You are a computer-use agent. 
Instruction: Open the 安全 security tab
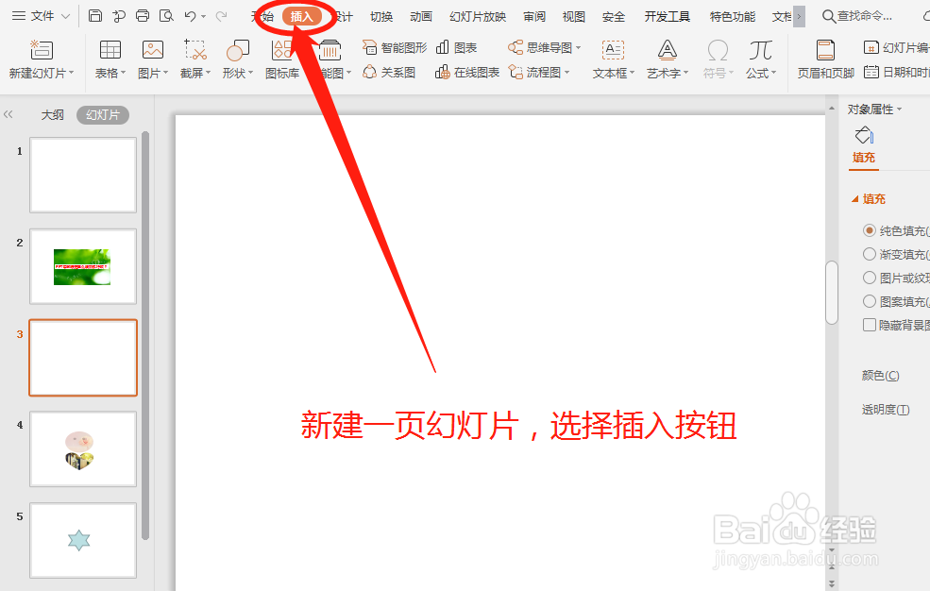pos(614,17)
